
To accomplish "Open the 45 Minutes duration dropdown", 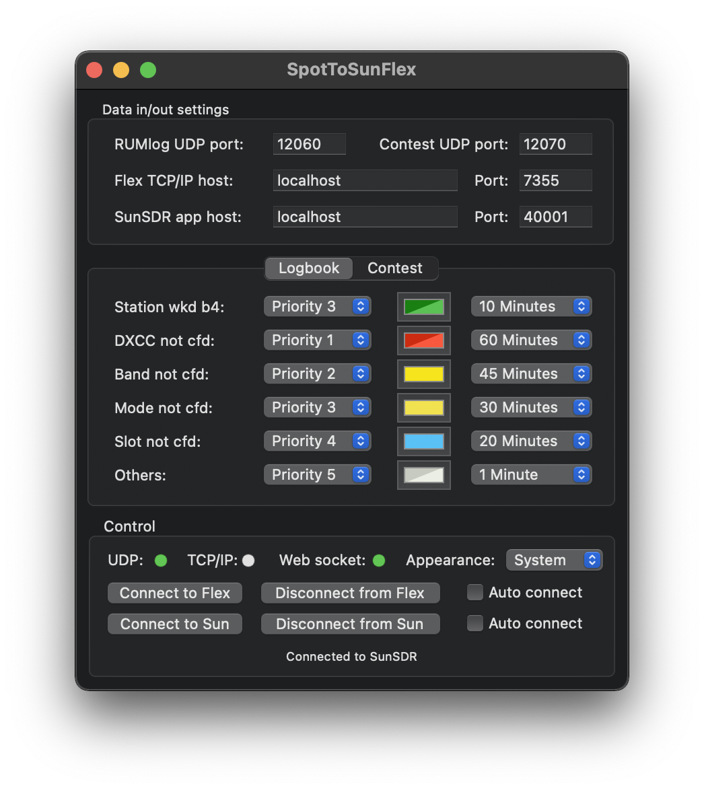I will pos(531,374).
